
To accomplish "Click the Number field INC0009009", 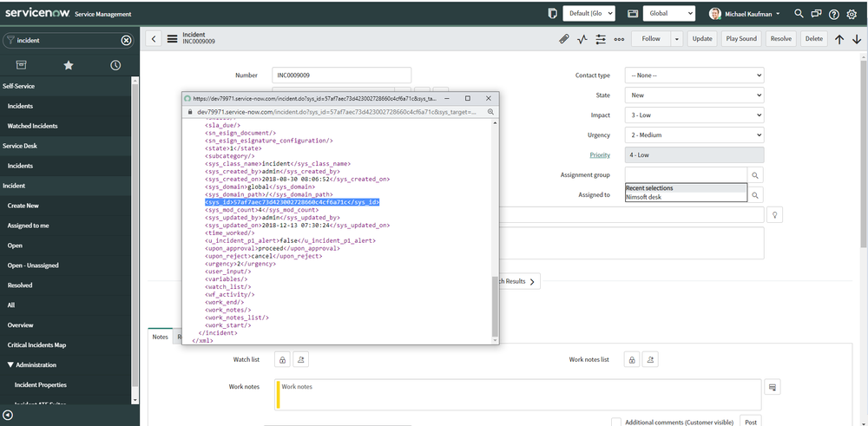I will pos(341,75).
